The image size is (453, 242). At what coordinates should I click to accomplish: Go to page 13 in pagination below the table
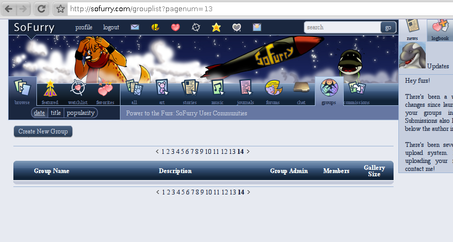233,192
